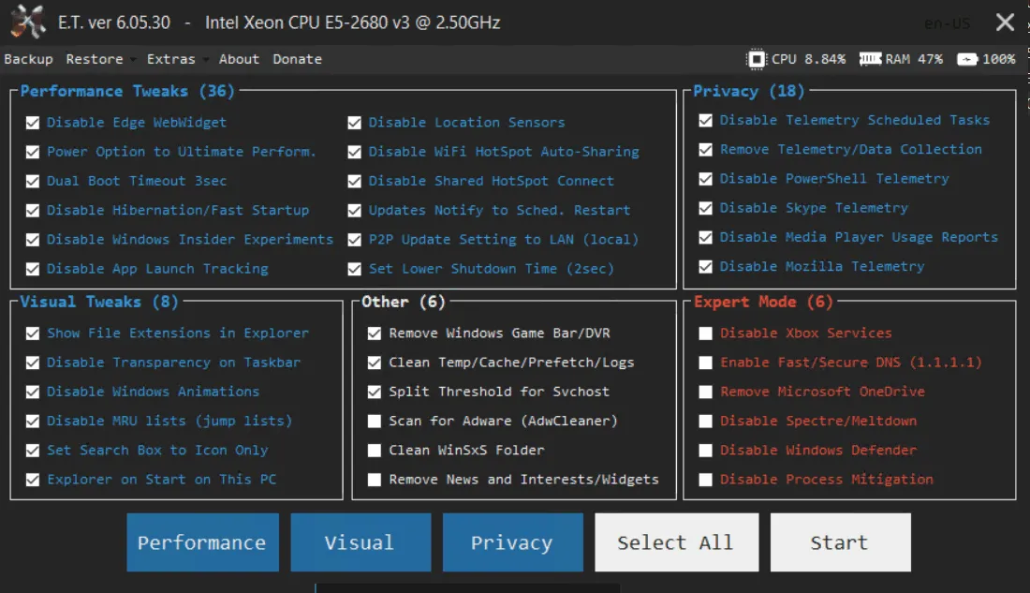Toggle Clean Temp/Cache/Prefetch/Logs
Image resolution: width=1030 pixels, height=593 pixels.
tap(375, 363)
